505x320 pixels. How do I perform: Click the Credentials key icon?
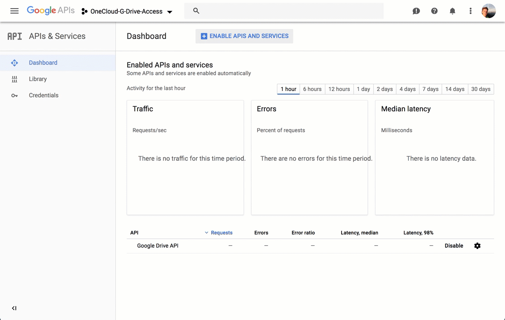click(x=14, y=96)
